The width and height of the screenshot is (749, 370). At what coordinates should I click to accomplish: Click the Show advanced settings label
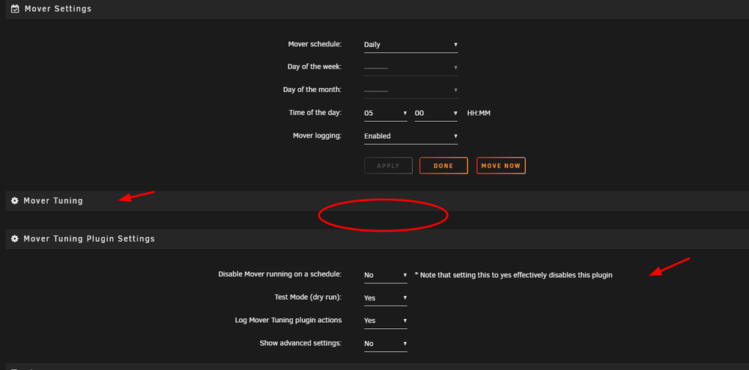[x=301, y=343]
